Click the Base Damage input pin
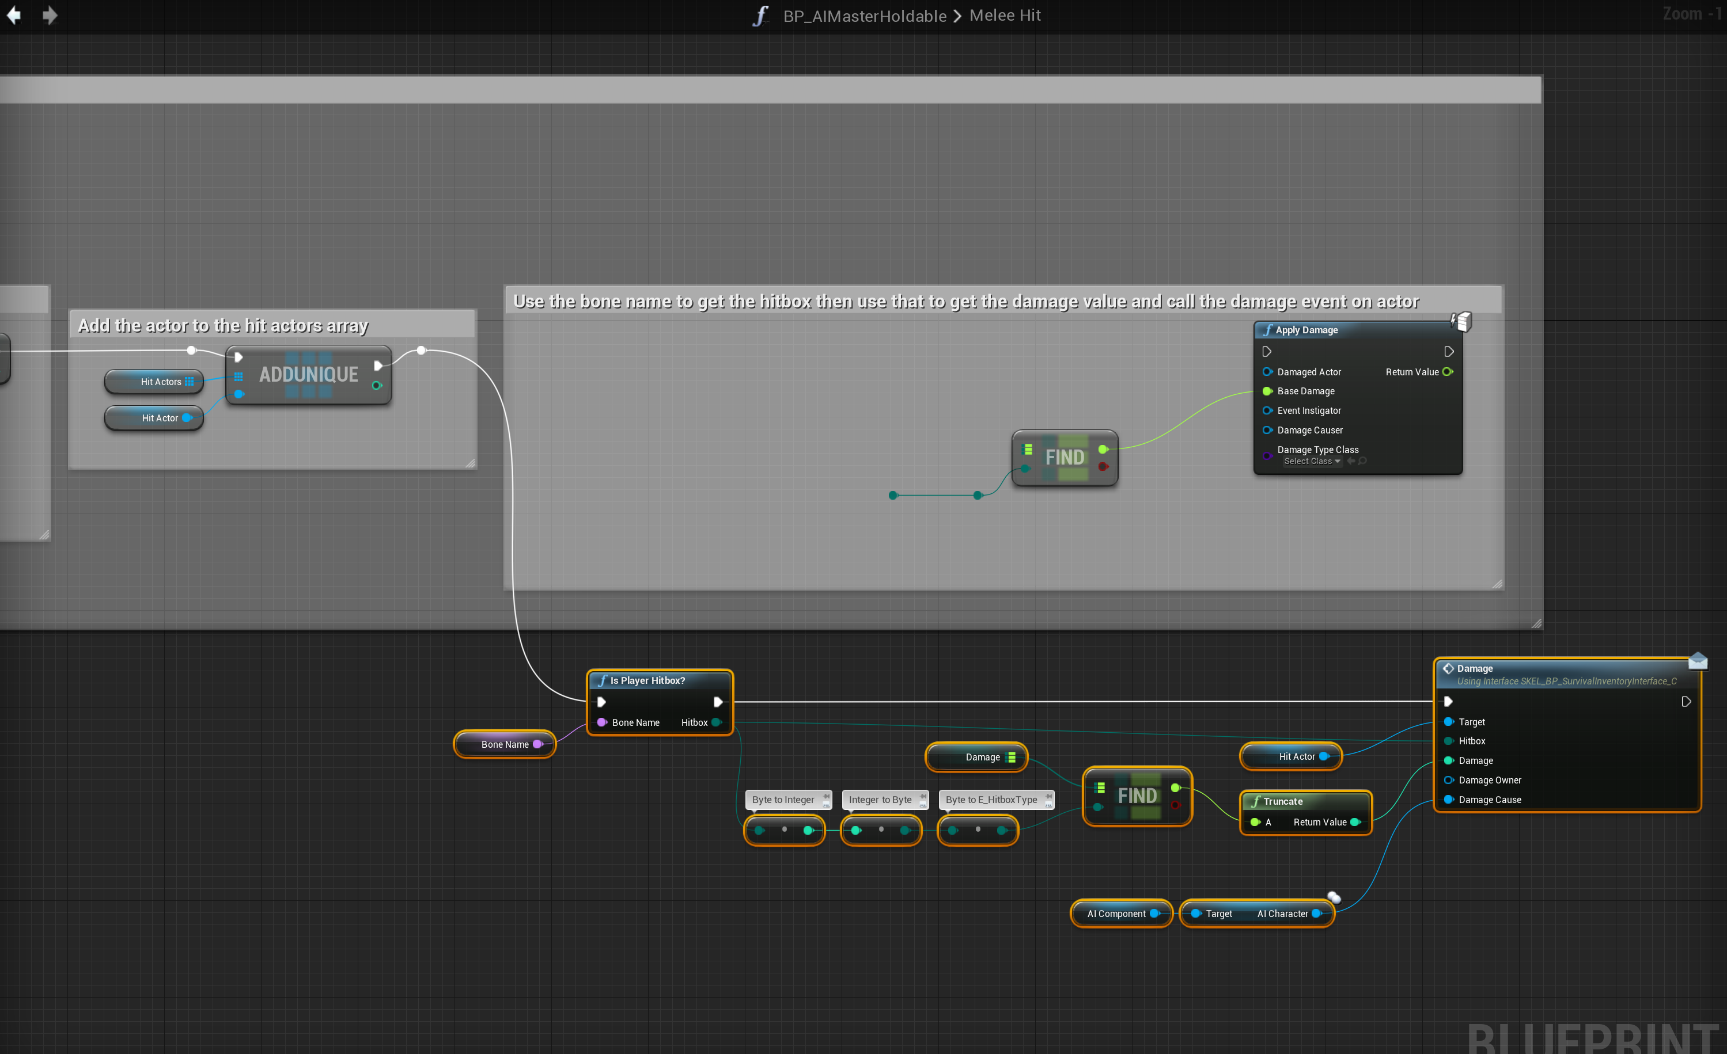 click(1267, 391)
